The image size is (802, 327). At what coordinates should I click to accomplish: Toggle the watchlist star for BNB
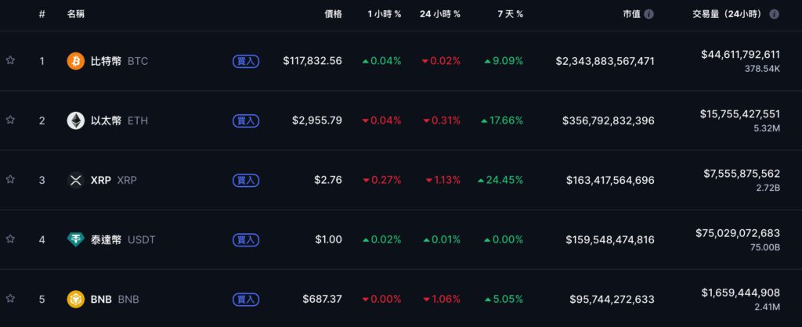tap(10, 298)
